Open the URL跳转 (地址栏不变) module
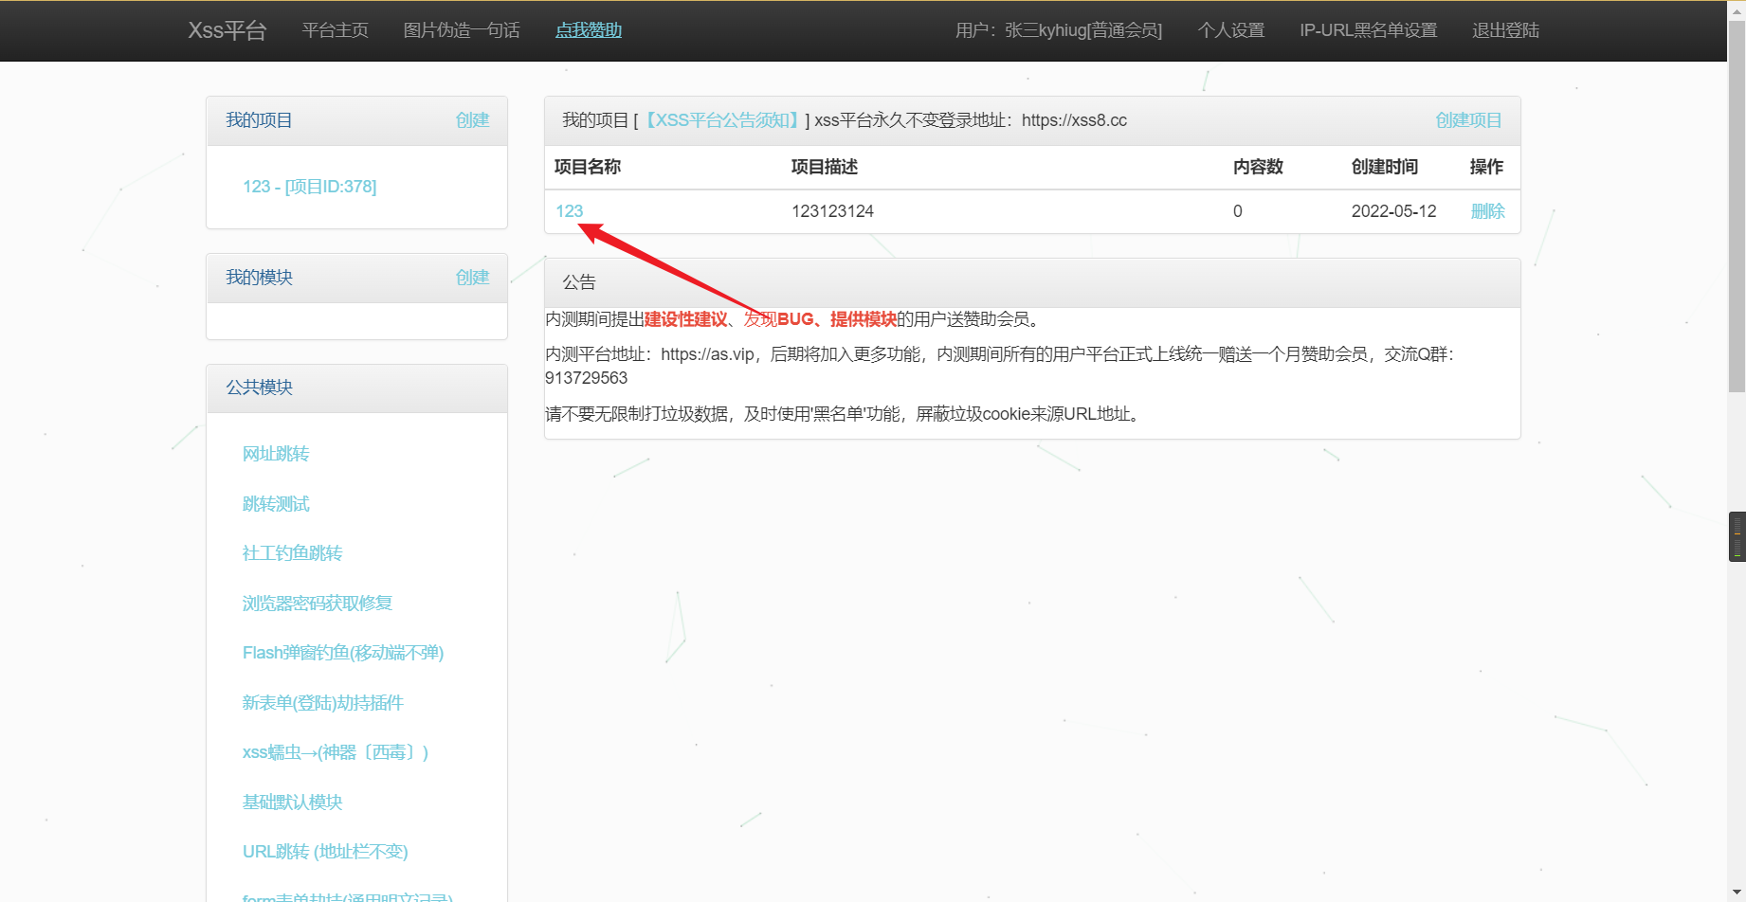The height and width of the screenshot is (902, 1746). point(325,852)
